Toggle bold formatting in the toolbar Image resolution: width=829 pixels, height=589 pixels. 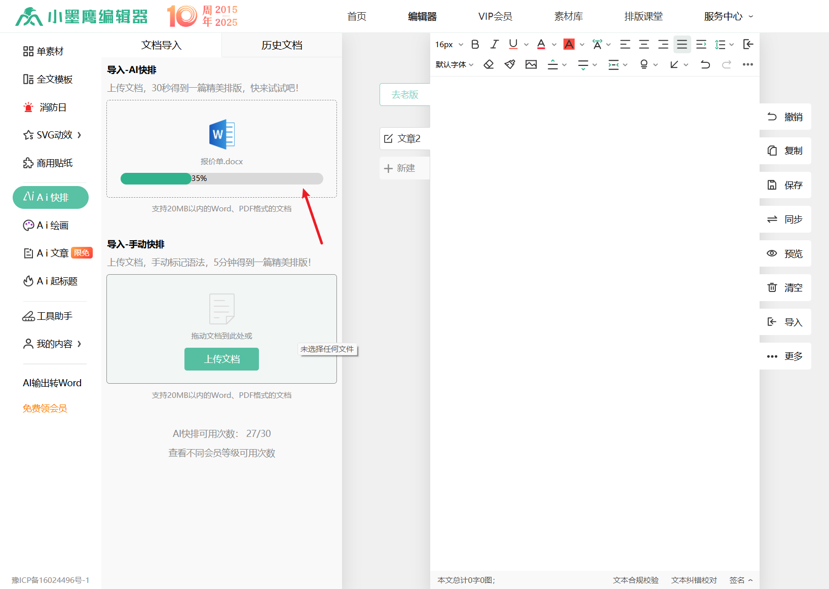pos(475,45)
